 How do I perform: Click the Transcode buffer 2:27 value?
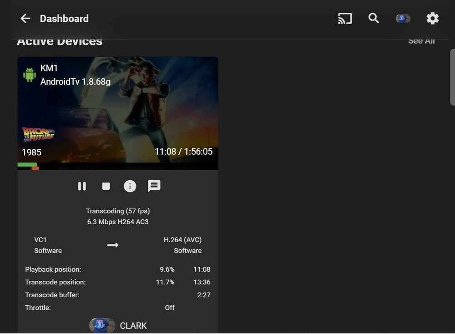(204, 295)
